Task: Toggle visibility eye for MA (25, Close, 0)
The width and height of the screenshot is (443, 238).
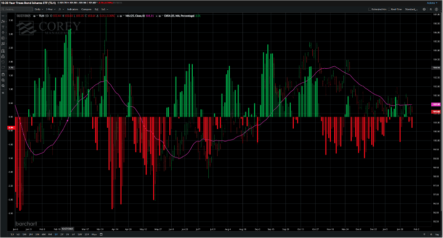Action: (x=121, y=16)
